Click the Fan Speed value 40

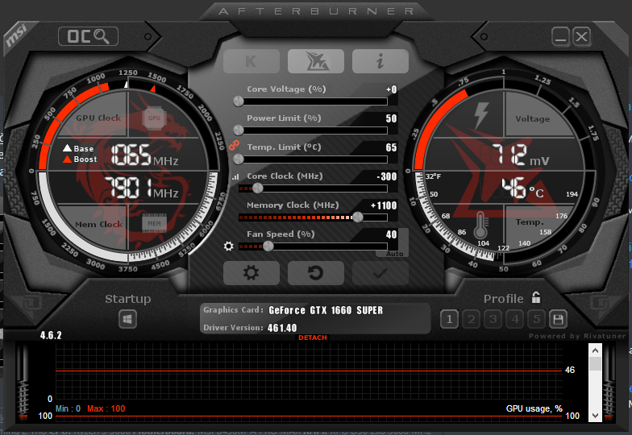tap(391, 234)
